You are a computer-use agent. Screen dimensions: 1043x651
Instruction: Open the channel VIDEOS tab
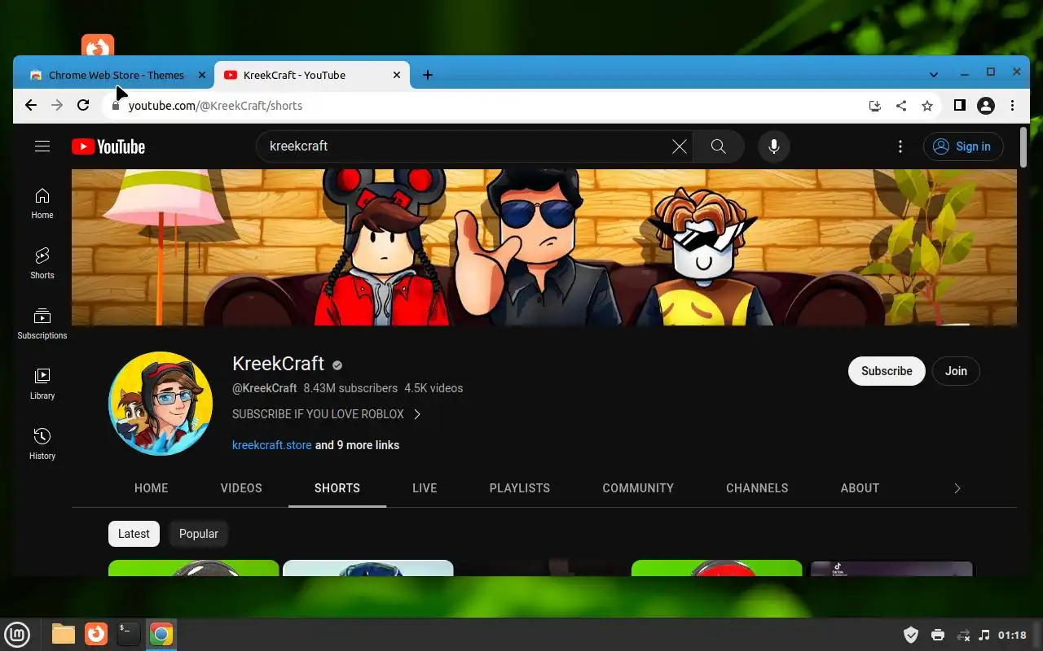(x=241, y=488)
